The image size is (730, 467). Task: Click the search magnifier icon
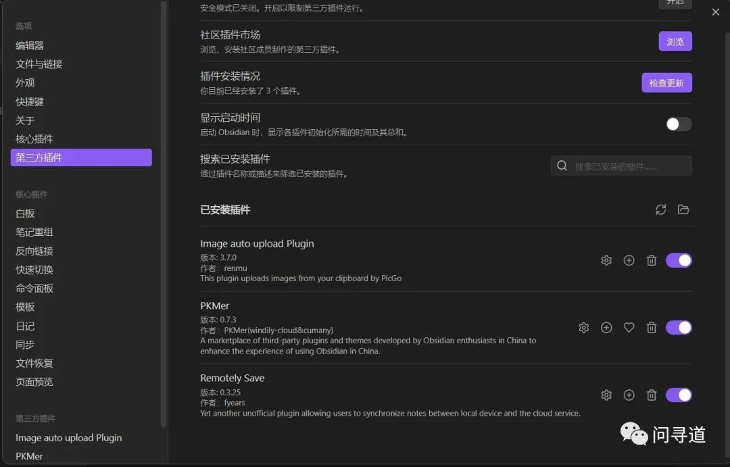[562, 166]
